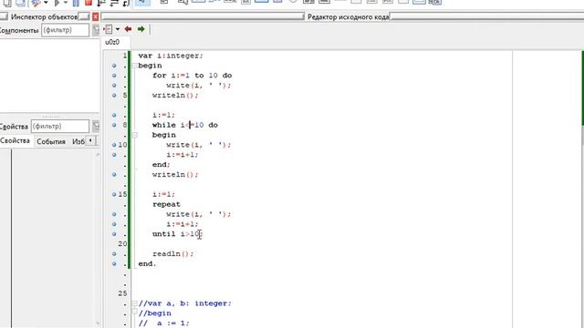Click the Редактор исходного кода header
Image resolution: width=584 pixels, height=328 pixels.
pyautogui.click(x=348, y=17)
